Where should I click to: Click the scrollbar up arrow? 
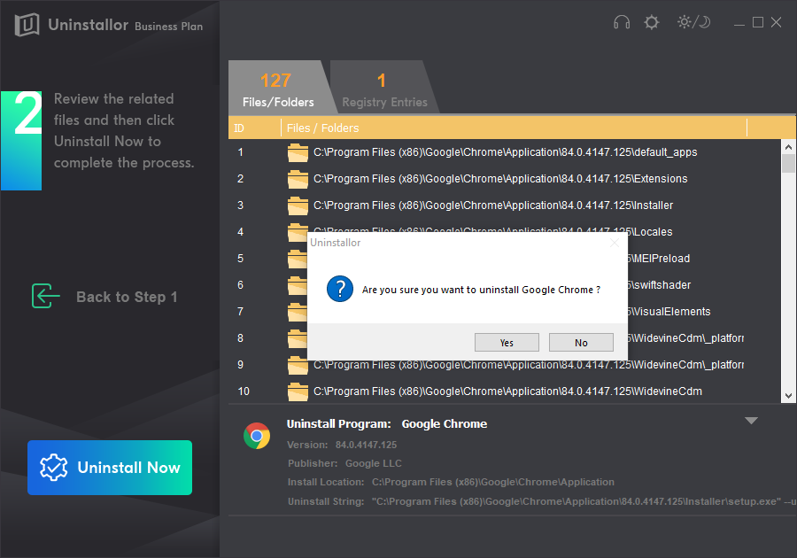[x=788, y=147]
